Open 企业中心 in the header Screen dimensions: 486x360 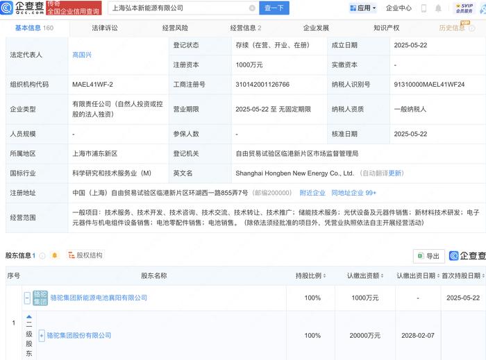pos(399,8)
